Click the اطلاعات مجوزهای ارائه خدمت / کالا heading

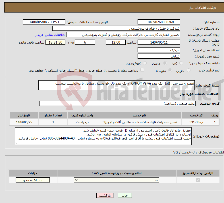[198, 153]
